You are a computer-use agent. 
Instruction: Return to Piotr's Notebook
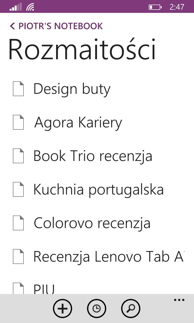coord(61,26)
